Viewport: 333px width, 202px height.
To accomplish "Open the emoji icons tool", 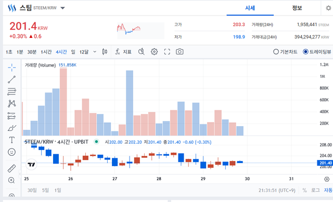I will [x=11, y=152].
